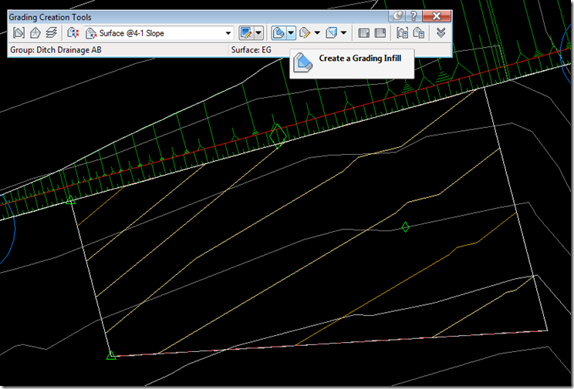The height and width of the screenshot is (389, 574).
Task: Expand arrow beside the criteria edit icon
Action: [x=259, y=33]
